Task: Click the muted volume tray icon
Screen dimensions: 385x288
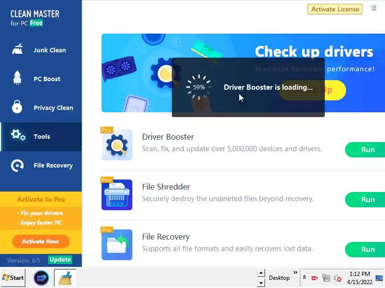Action: coord(338,278)
